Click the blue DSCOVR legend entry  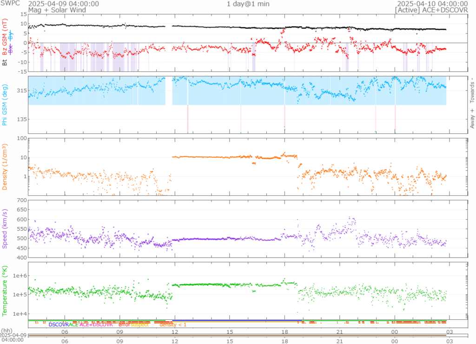(x=59, y=325)
